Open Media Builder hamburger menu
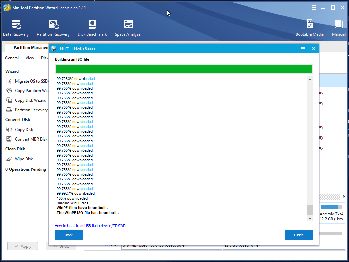Image resolution: width=349 pixels, height=262 pixels. (x=303, y=49)
